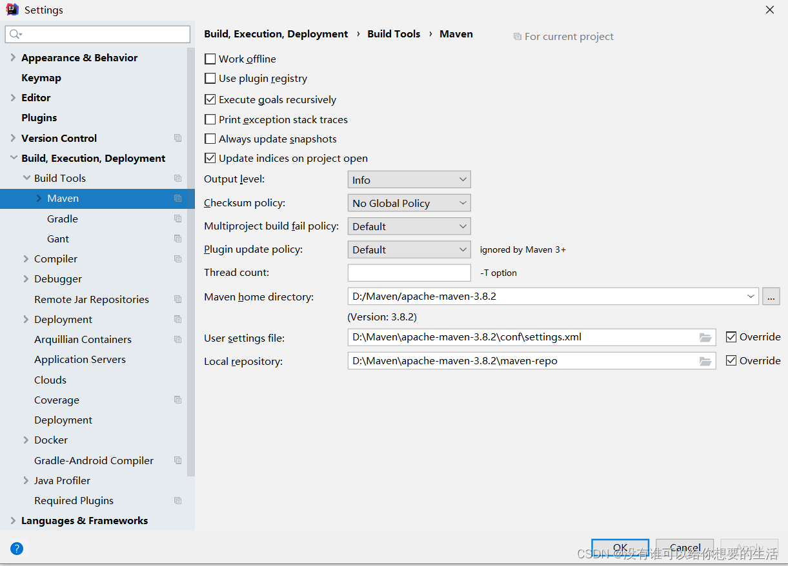The height and width of the screenshot is (566, 788).
Task: Open the Plugin update policy dropdown
Action: [409, 249]
